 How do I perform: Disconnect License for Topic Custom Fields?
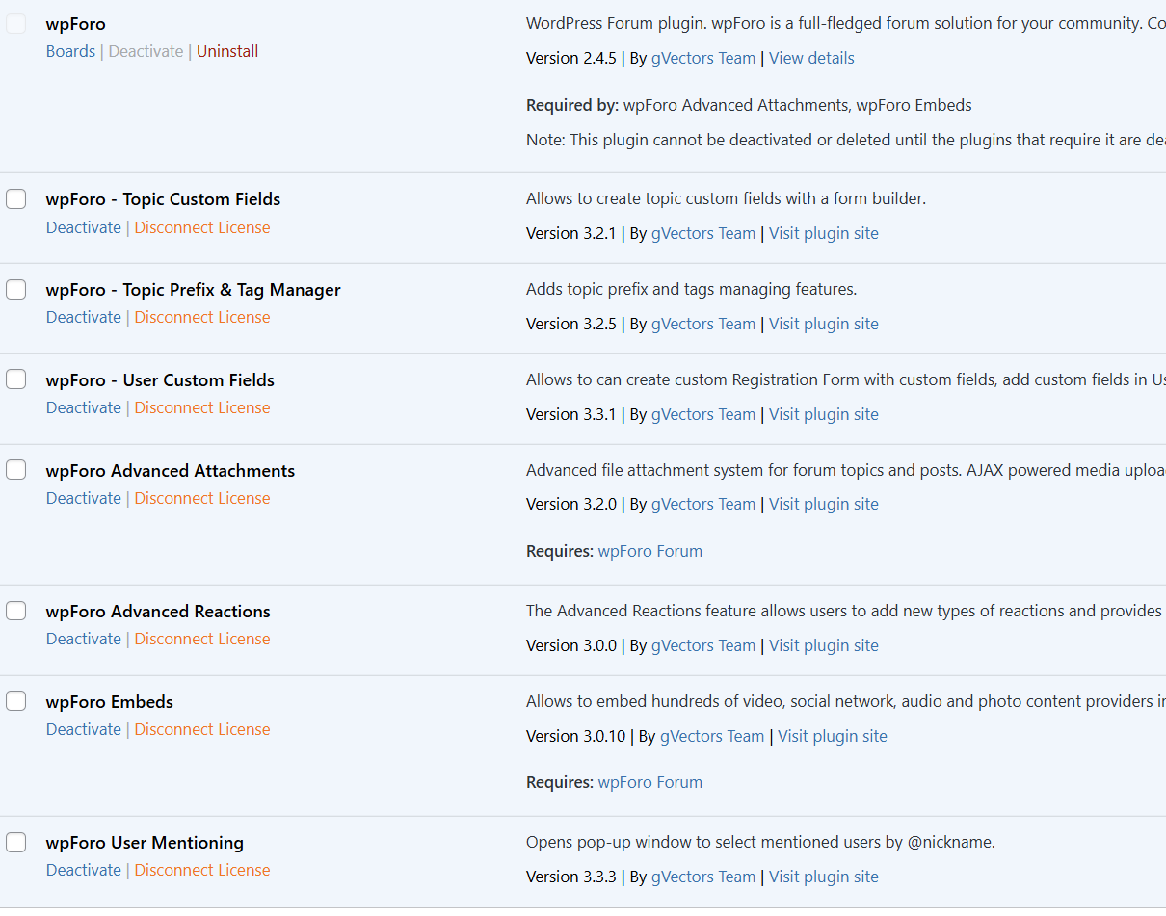pyautogui.click(x=202, y=227)
